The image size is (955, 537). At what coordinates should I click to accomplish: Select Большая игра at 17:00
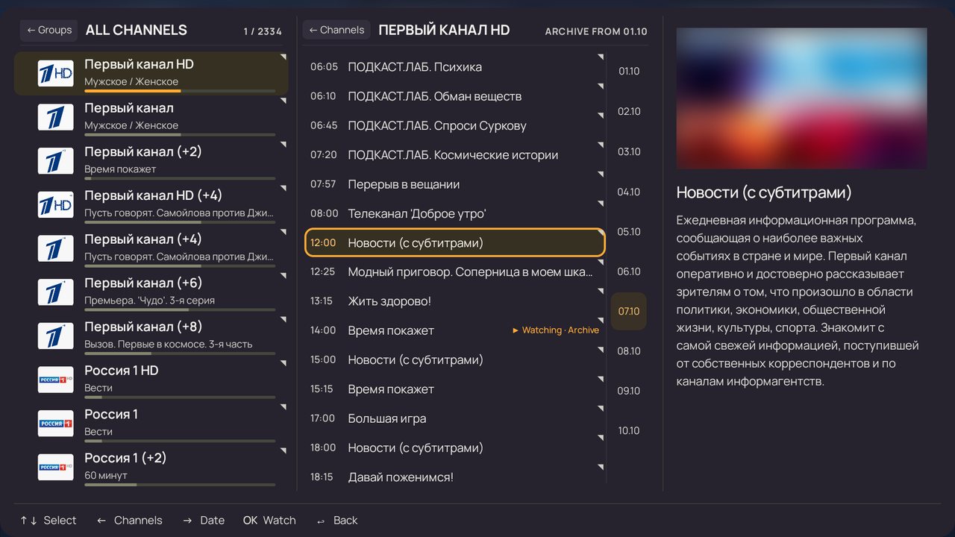[x=455, y=418]
